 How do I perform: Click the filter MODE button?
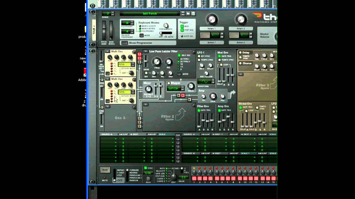(x=179, y=74)
